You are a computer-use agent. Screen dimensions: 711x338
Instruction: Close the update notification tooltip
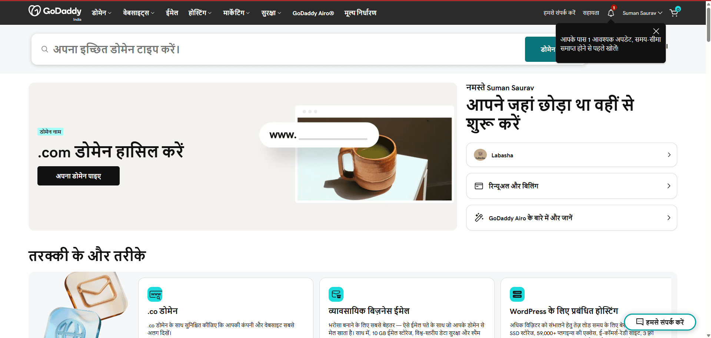656,31
